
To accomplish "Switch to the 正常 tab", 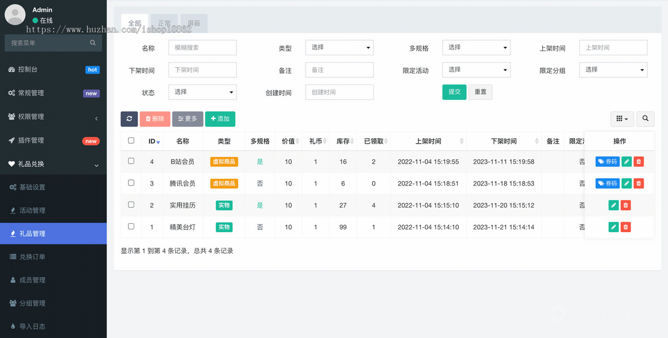I will pos(164,23).
